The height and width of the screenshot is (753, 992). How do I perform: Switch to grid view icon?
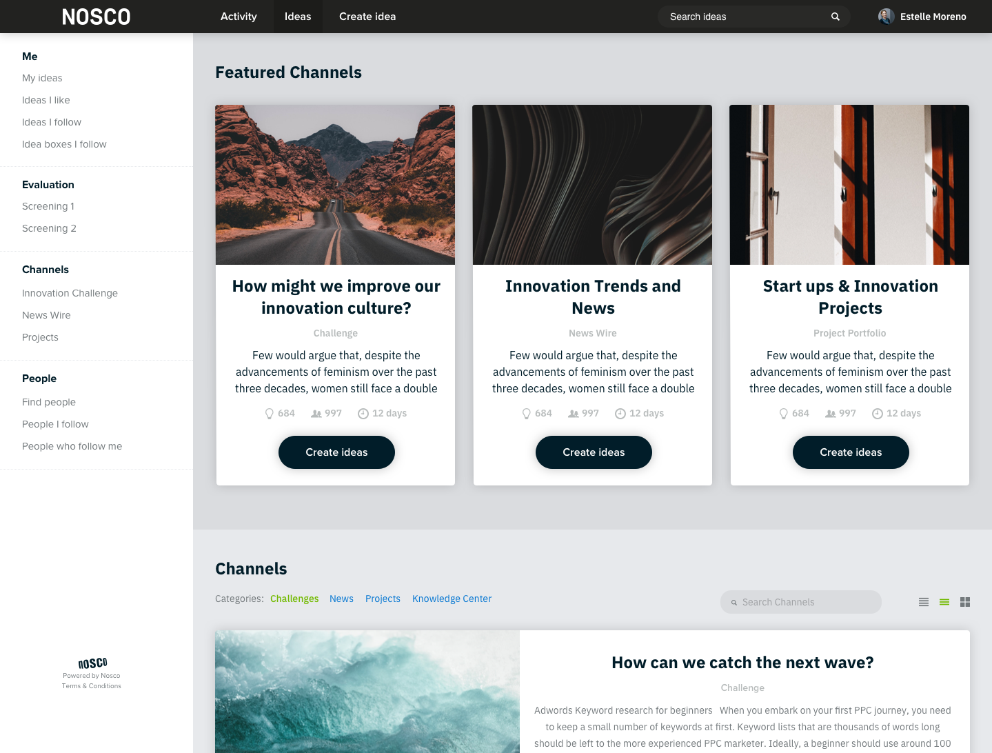pyautogui.click(x=965, y=602)
